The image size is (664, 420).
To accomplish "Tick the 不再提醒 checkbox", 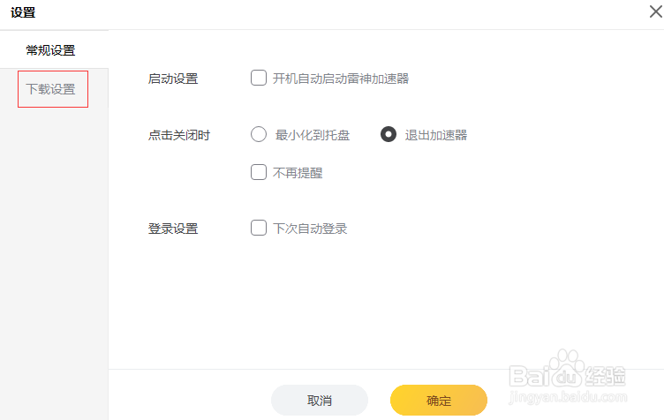I will click(259, 172).
